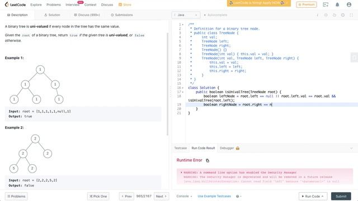Screen dimensions: 358x201
Task: Open the Problems nav item
Action: tap(54, 4)
